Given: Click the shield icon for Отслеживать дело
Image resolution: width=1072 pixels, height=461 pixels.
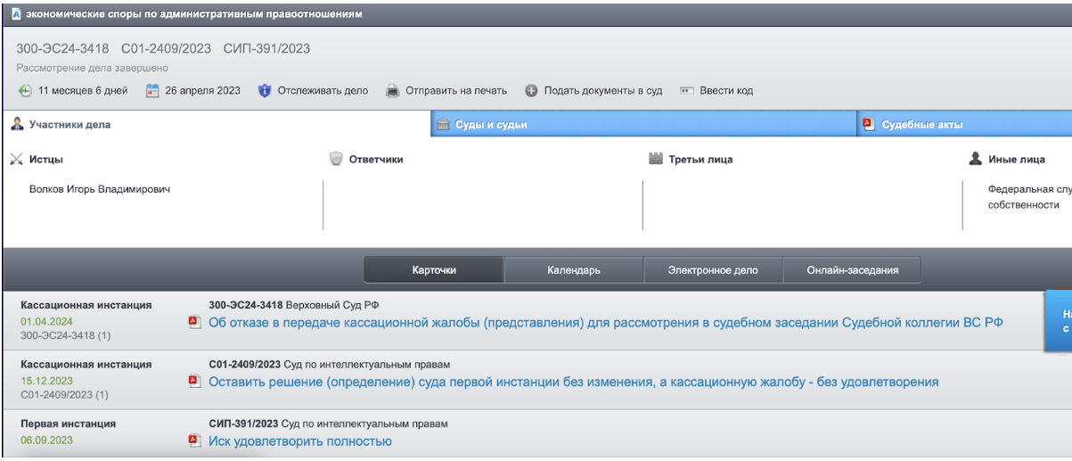Looking at the screenshot, I should (264, 91).
